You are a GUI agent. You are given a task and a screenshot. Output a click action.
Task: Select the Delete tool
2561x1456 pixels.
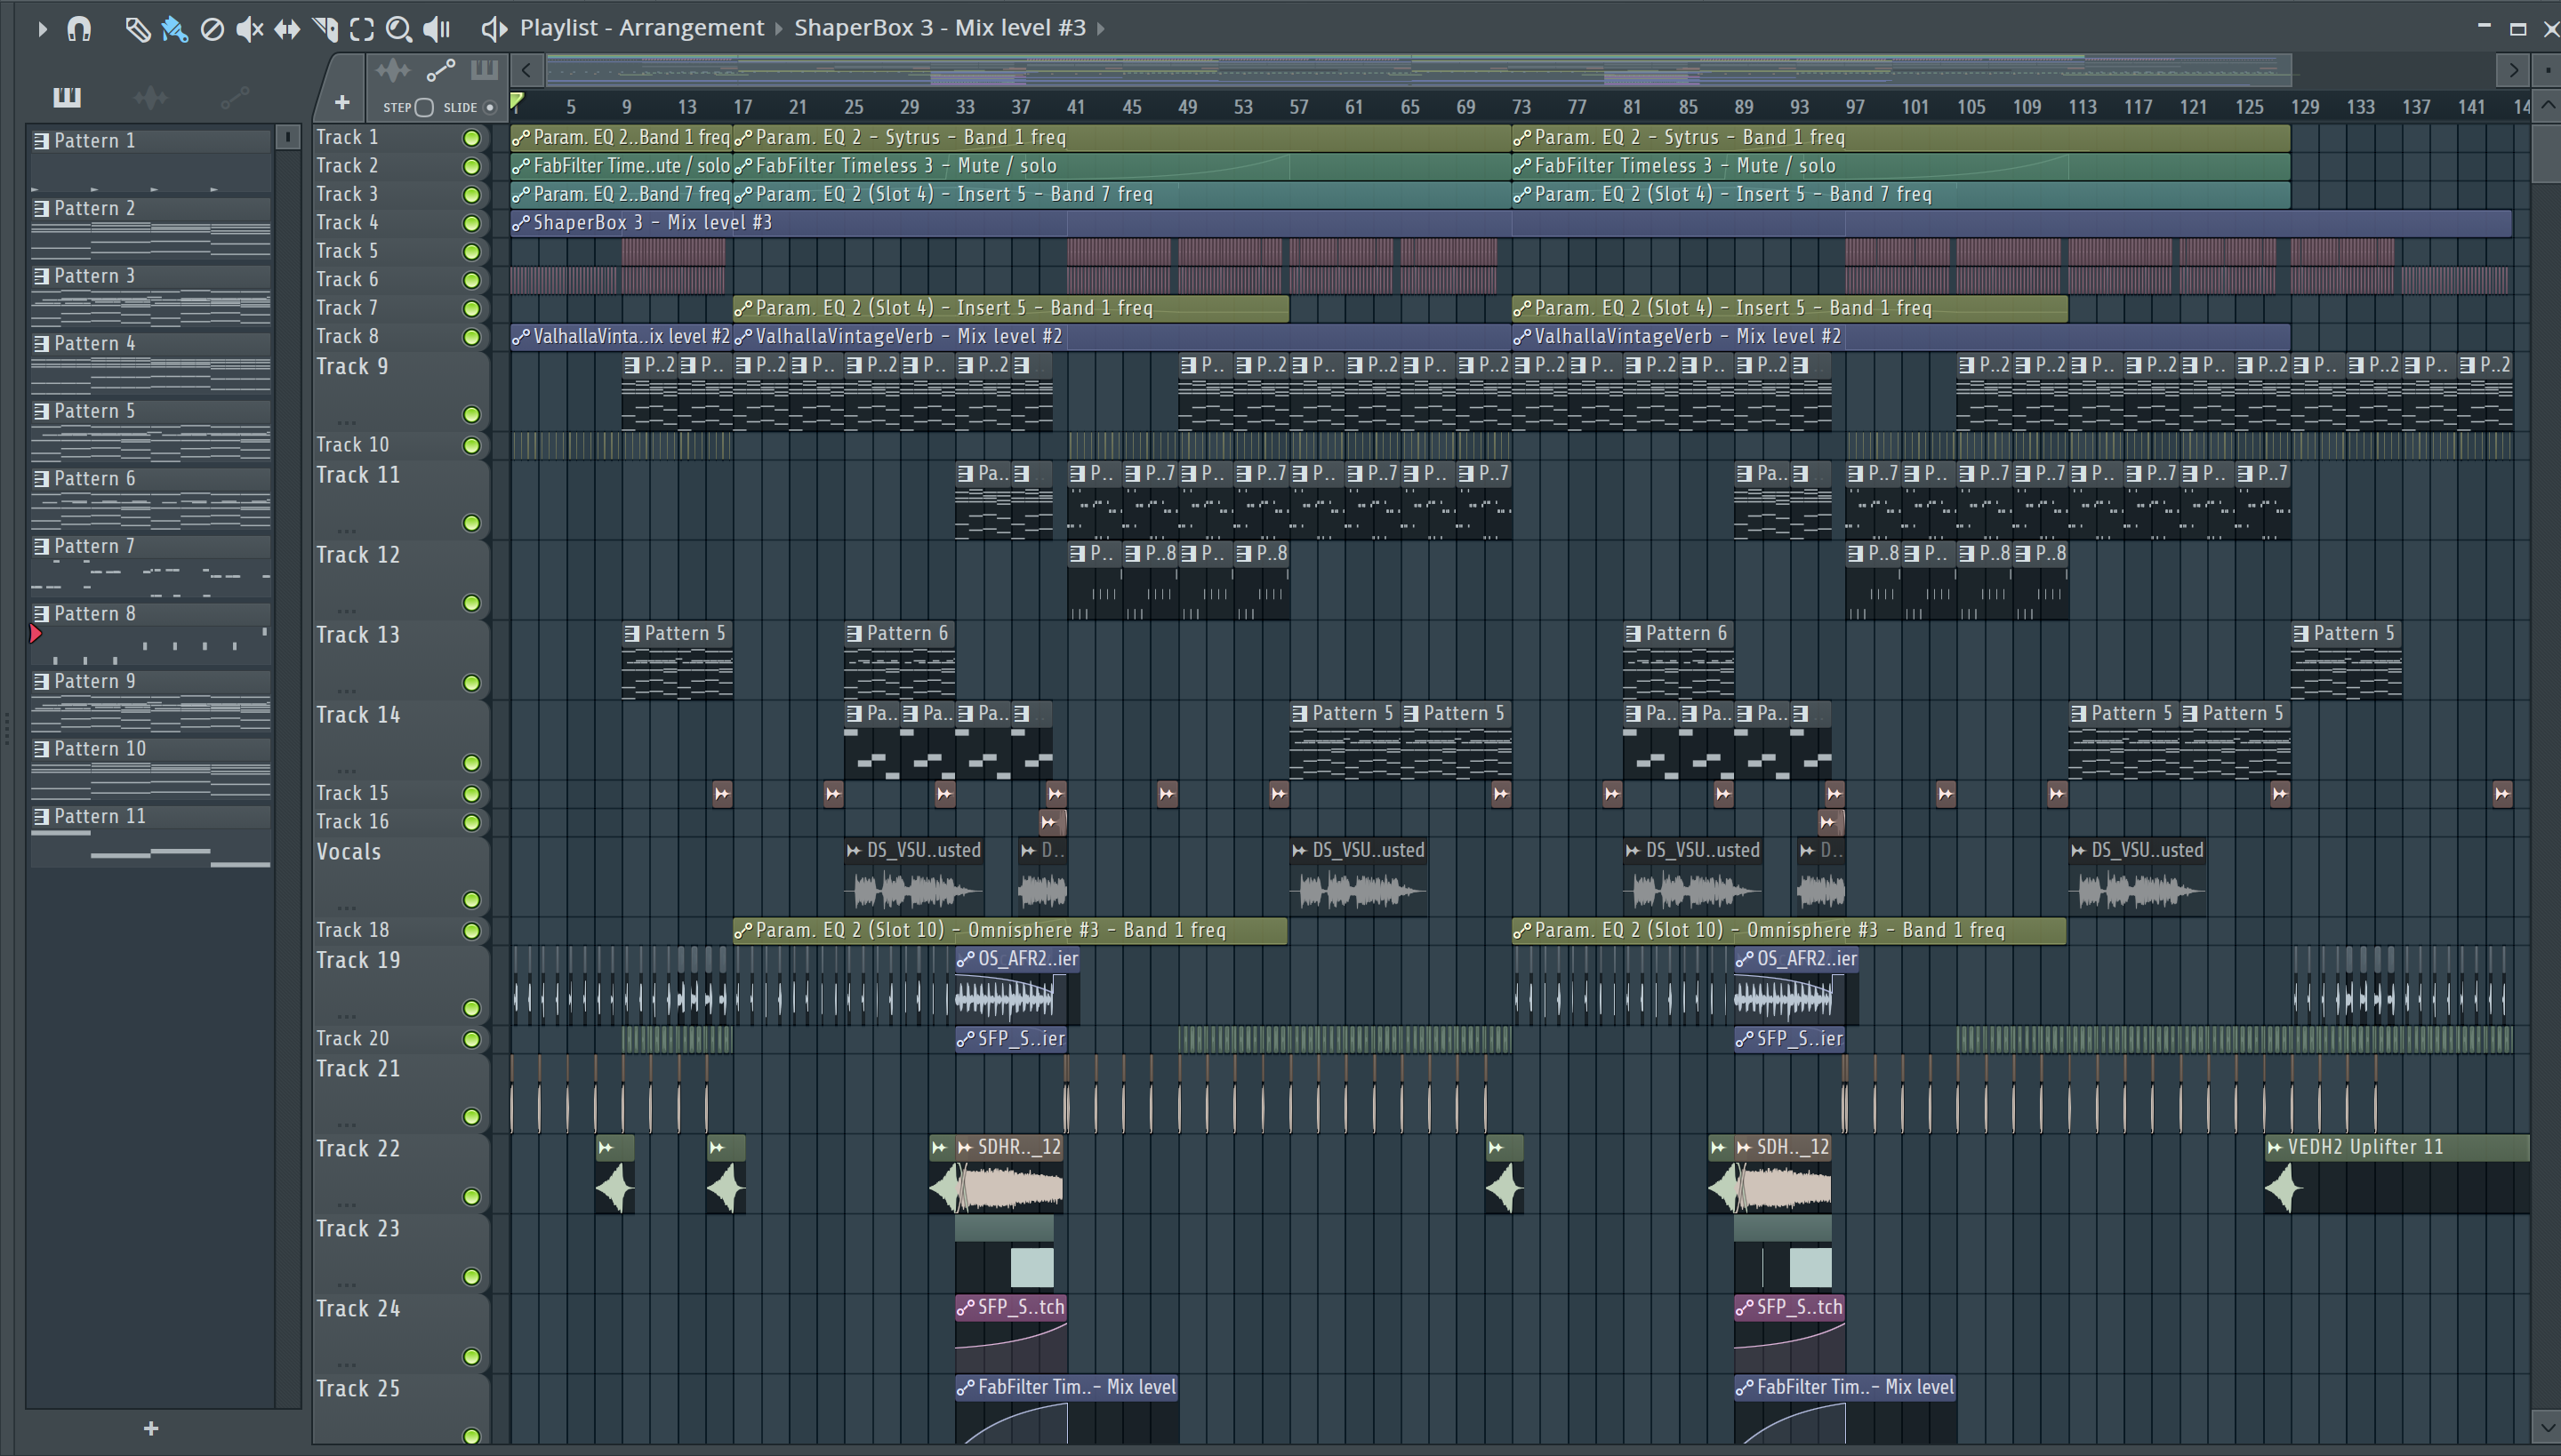(212, 29)
